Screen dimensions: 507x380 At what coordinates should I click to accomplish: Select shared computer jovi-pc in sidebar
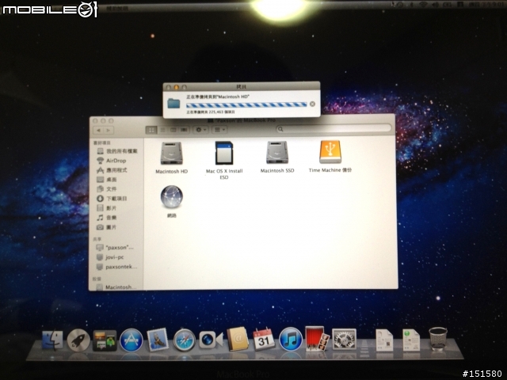click(x=110, y=257)
